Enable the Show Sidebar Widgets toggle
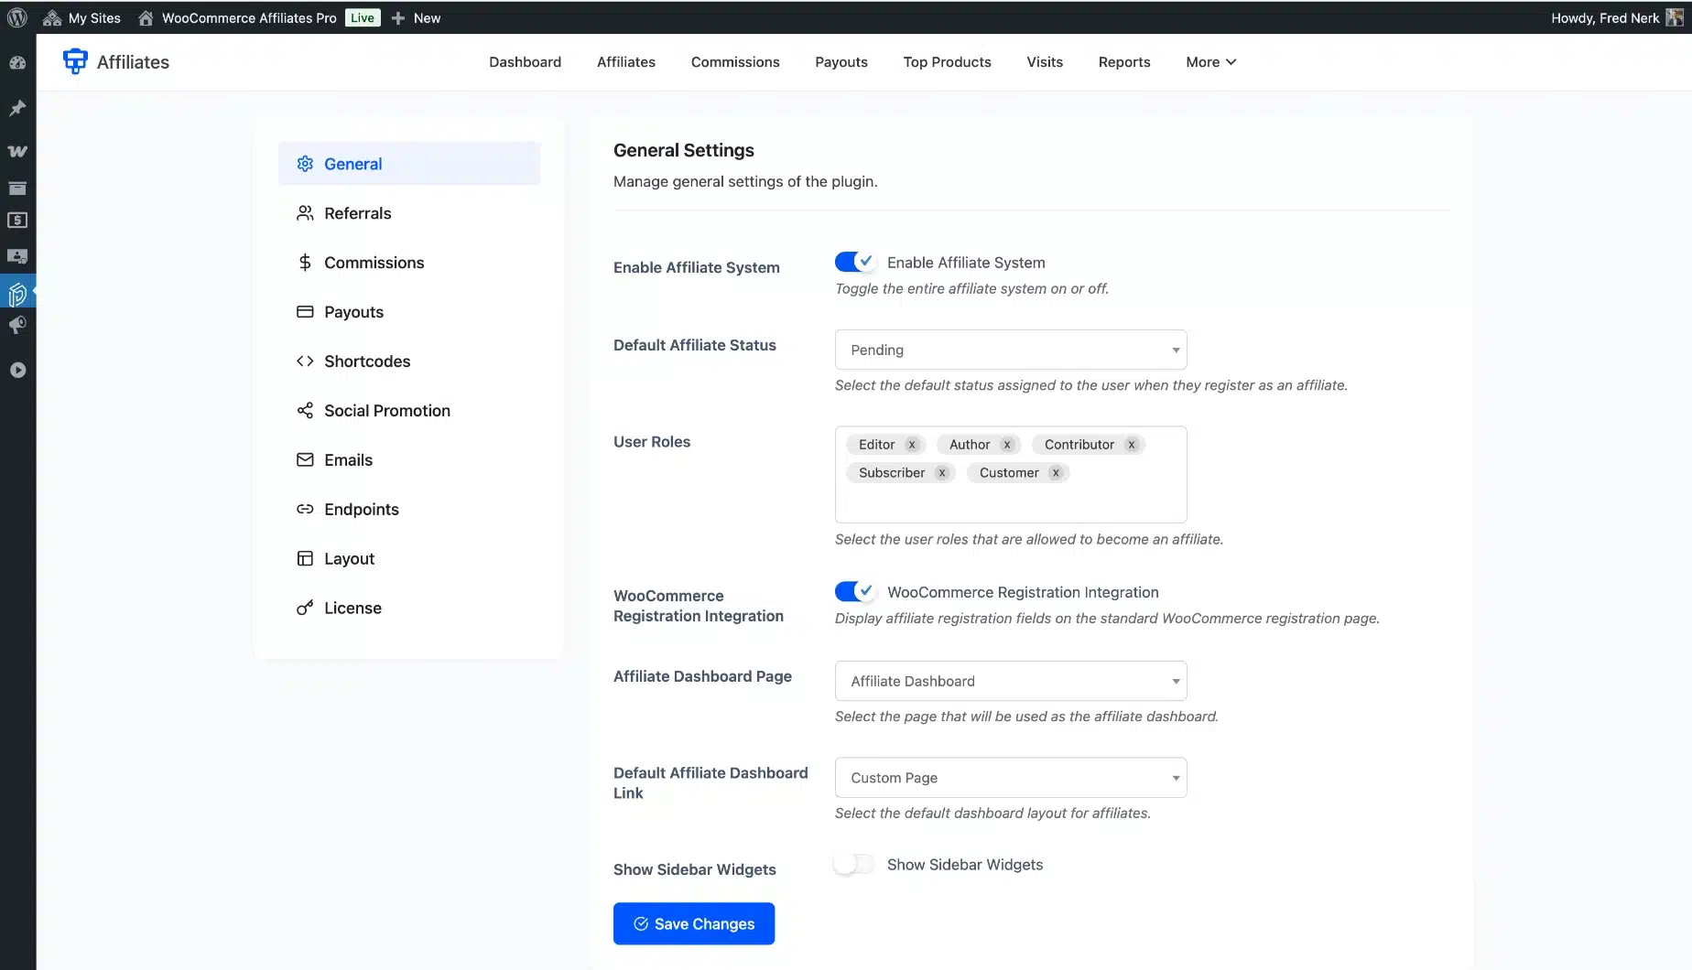The image size is (1692, 970). tap(854, 865)
